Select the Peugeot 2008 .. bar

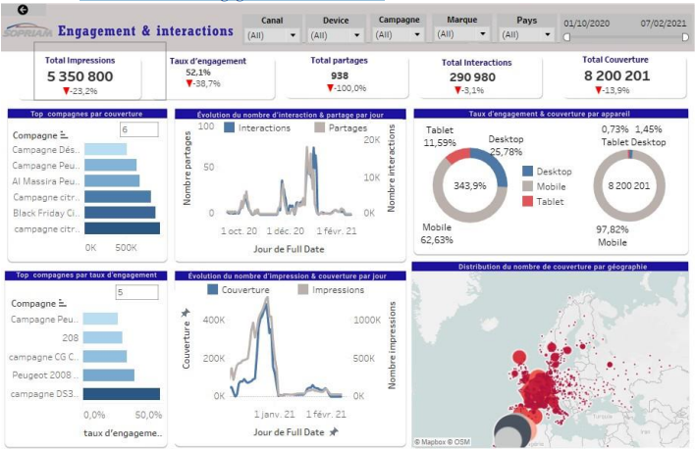coord(109,375)
